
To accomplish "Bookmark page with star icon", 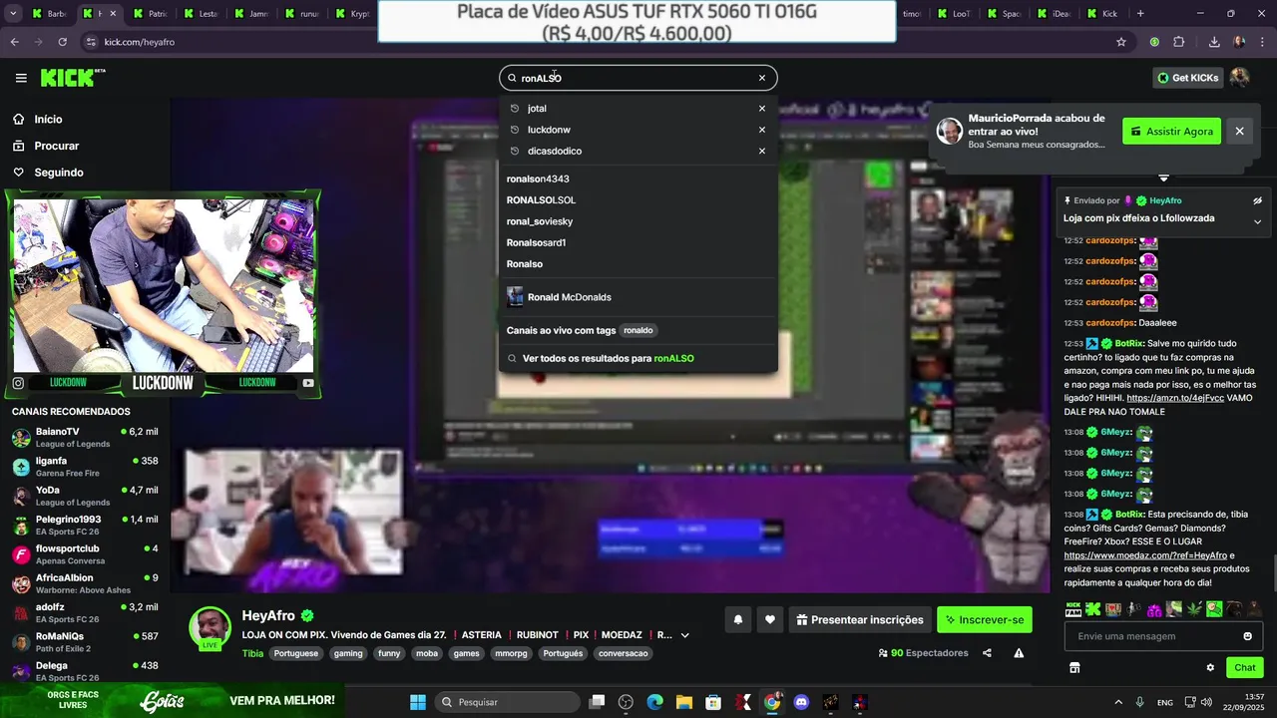I will [1121, 42].
